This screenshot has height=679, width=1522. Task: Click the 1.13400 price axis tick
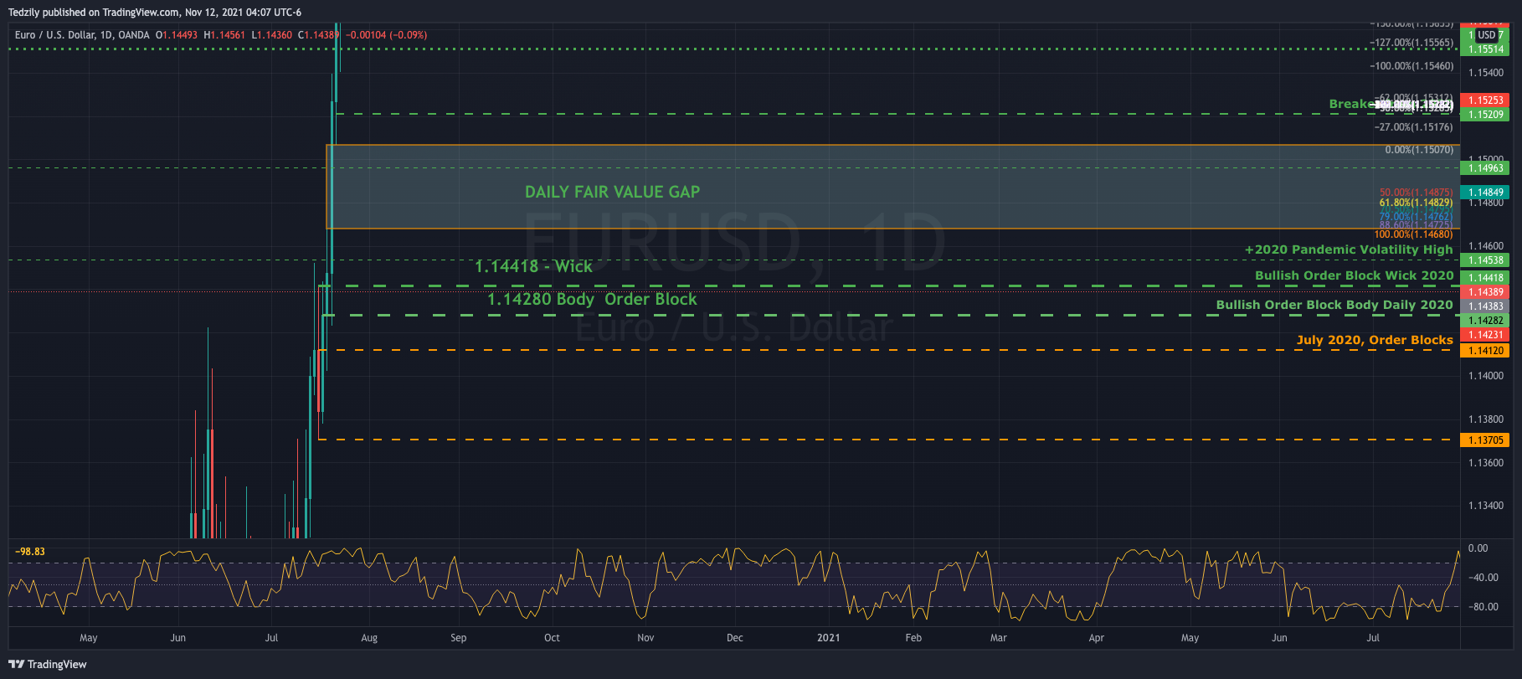pos(1486,506)
